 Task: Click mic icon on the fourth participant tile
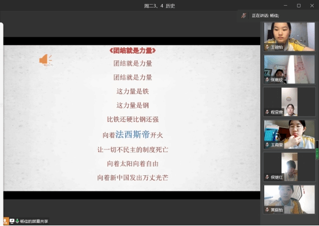click(x=267, y=145)
